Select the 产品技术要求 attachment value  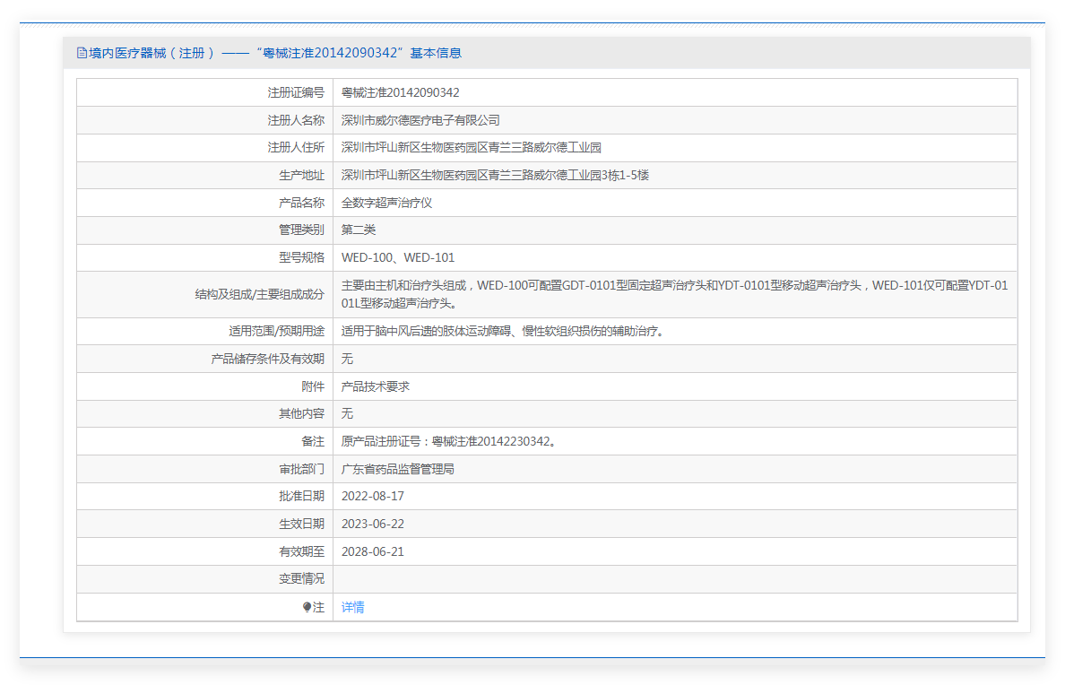tap(375, 386)
